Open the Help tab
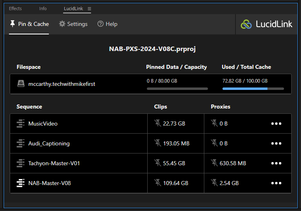Viewport: 301px width, 211px height. click(x=107, y=24)
